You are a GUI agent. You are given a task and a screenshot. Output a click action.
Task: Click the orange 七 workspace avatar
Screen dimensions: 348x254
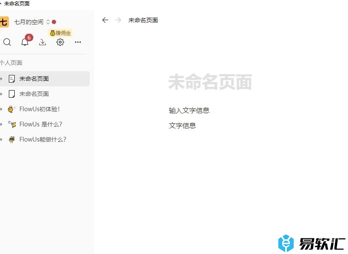4,22
